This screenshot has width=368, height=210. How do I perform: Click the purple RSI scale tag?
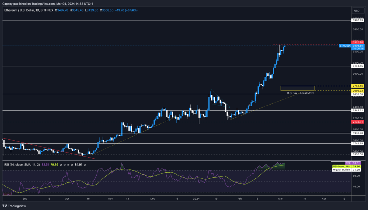348,163
